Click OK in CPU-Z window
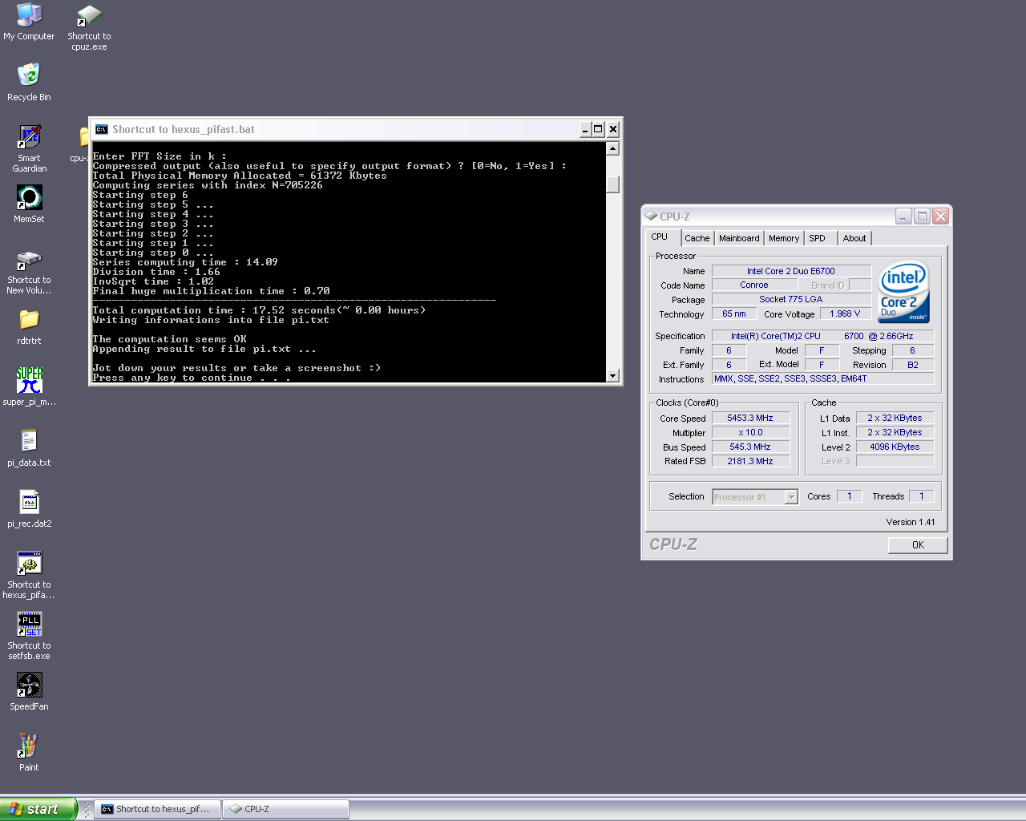 [x=918, y=545]
